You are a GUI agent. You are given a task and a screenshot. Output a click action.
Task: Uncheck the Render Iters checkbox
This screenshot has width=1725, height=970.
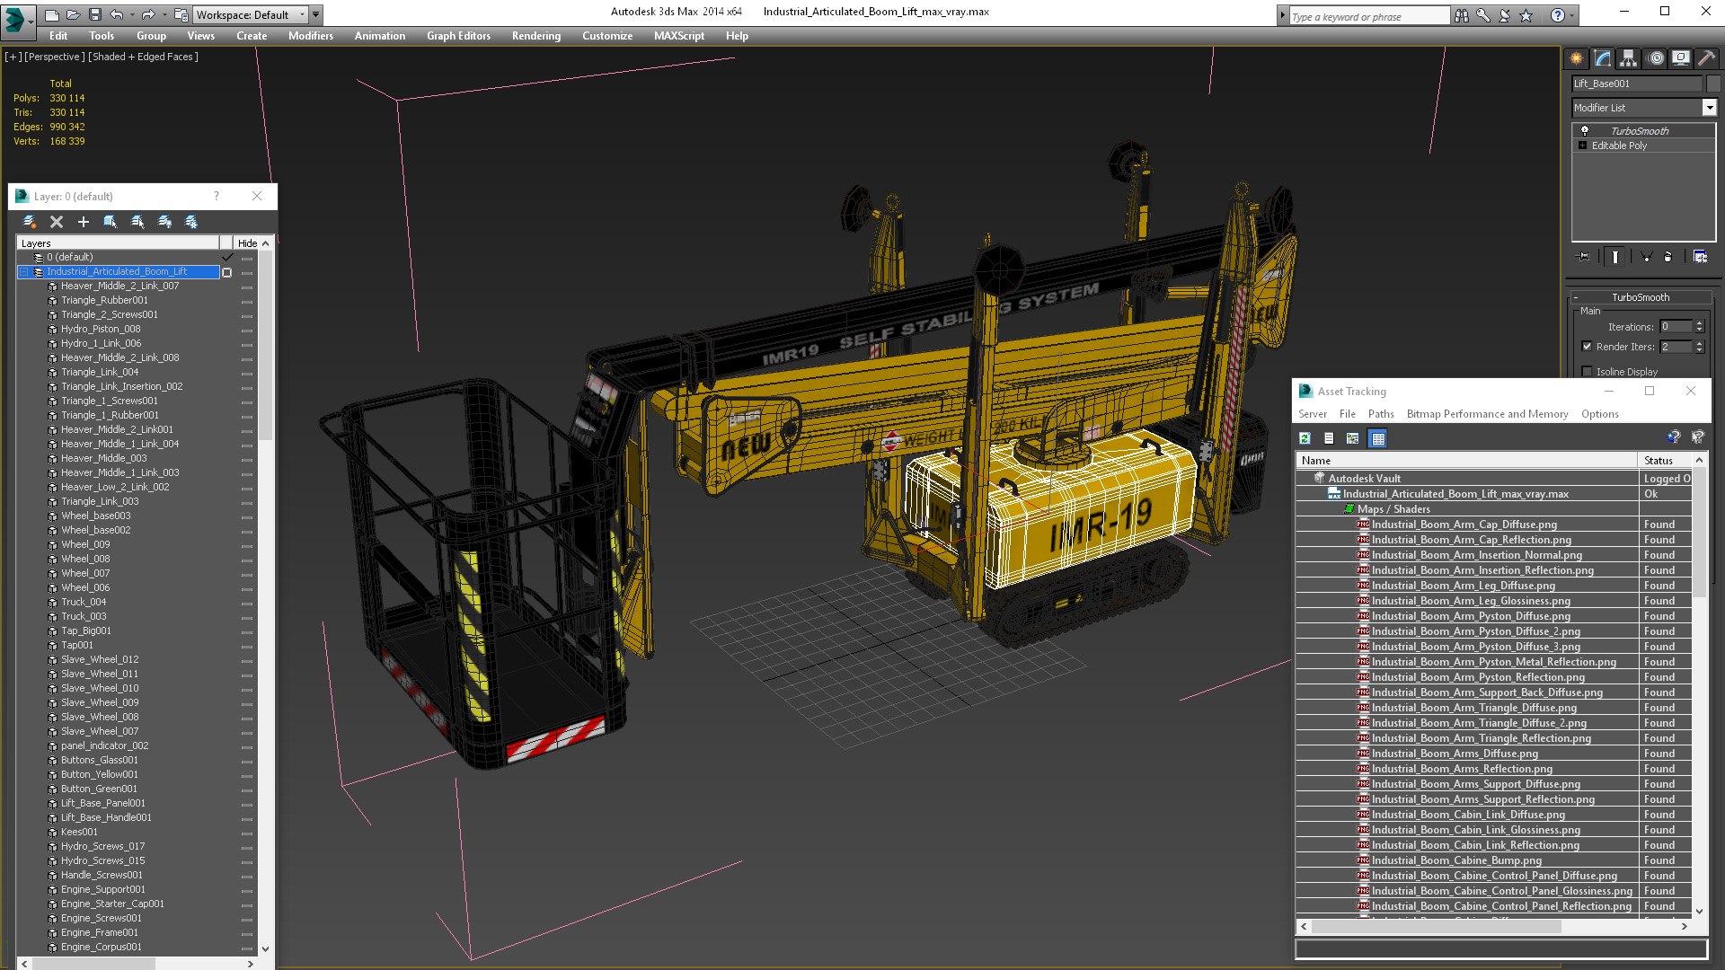(x=1587, y=347)
